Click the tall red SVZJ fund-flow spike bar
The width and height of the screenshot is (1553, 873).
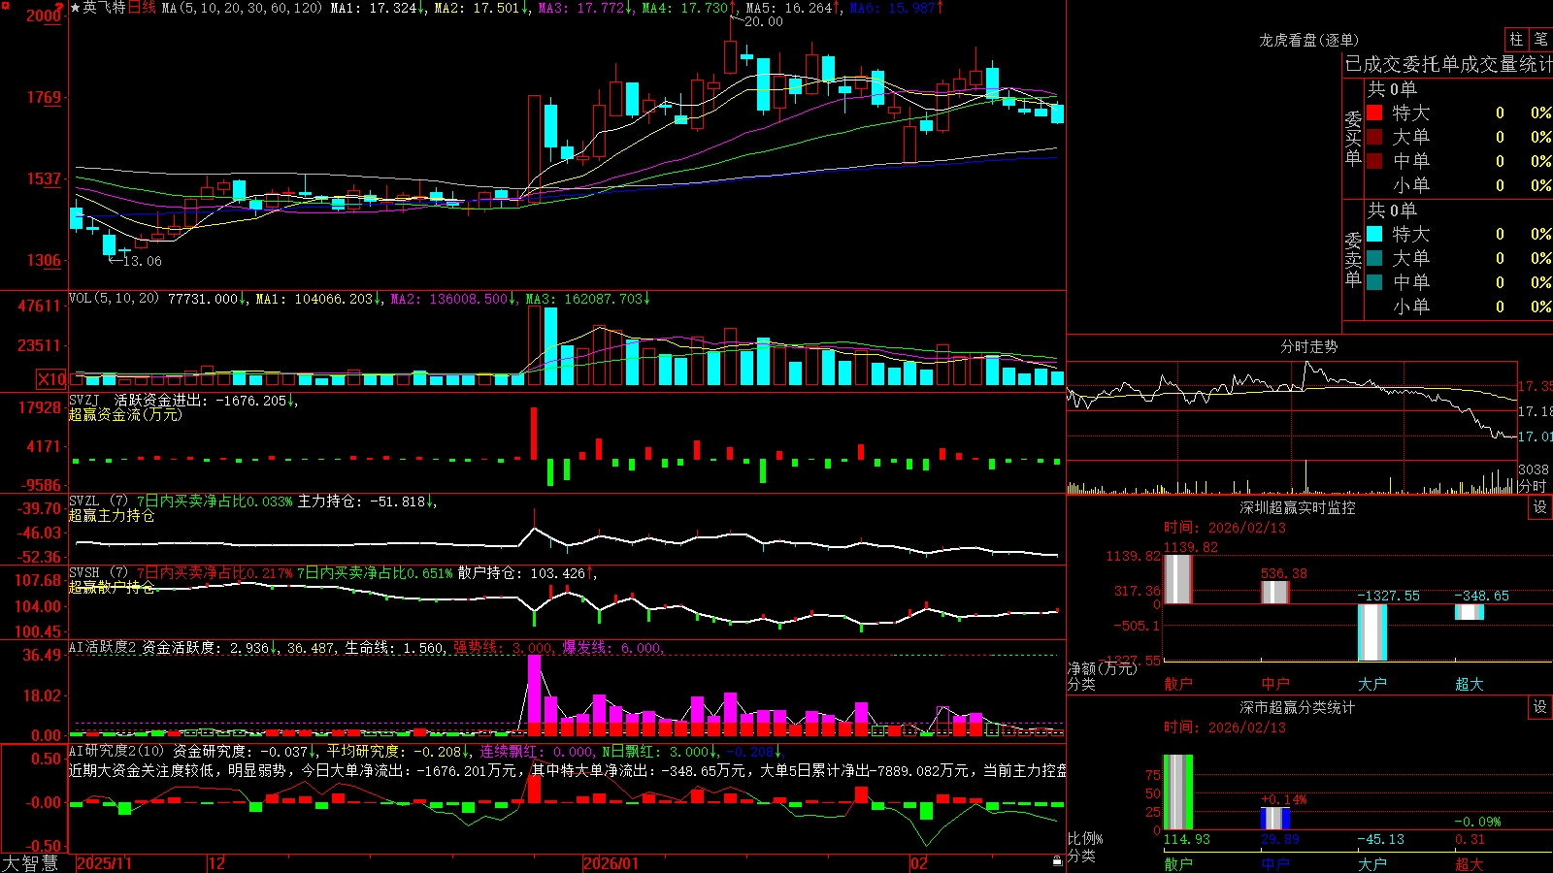click(534, 434)
